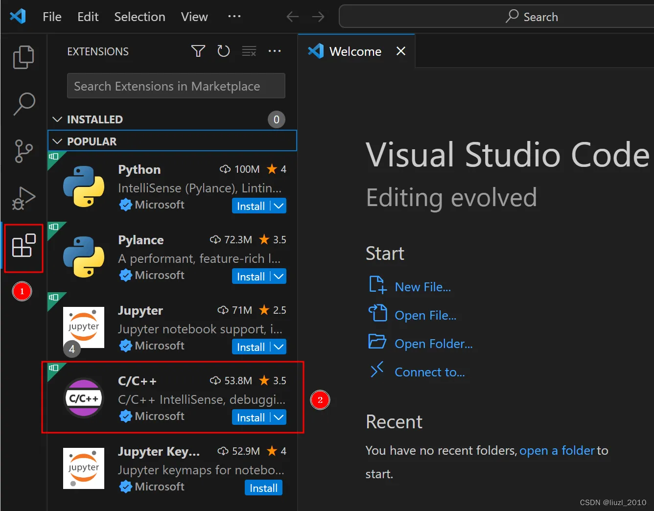The image size is (654, 511).
Task: Open C/C++ Install dropdown arrow
Action: (x=279, y=418)
